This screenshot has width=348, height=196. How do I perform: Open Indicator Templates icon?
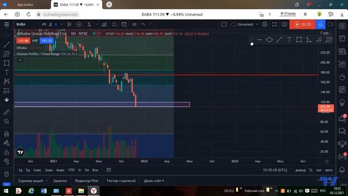coord(114,24)
